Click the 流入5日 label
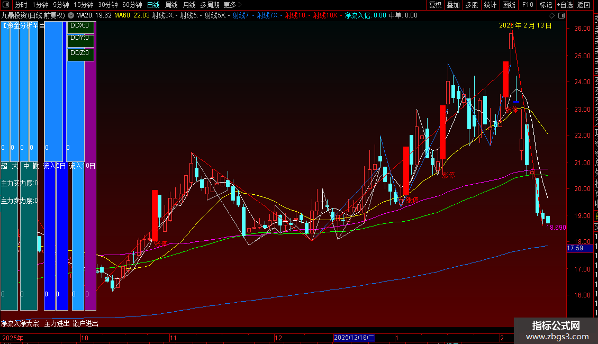The width and height of the screenshot is (598, 344). pos(55,166)
